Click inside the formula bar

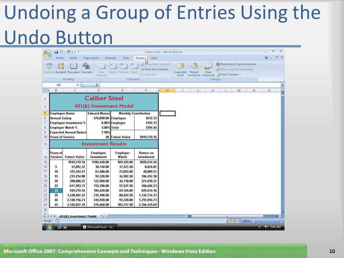tap(190, 85)
